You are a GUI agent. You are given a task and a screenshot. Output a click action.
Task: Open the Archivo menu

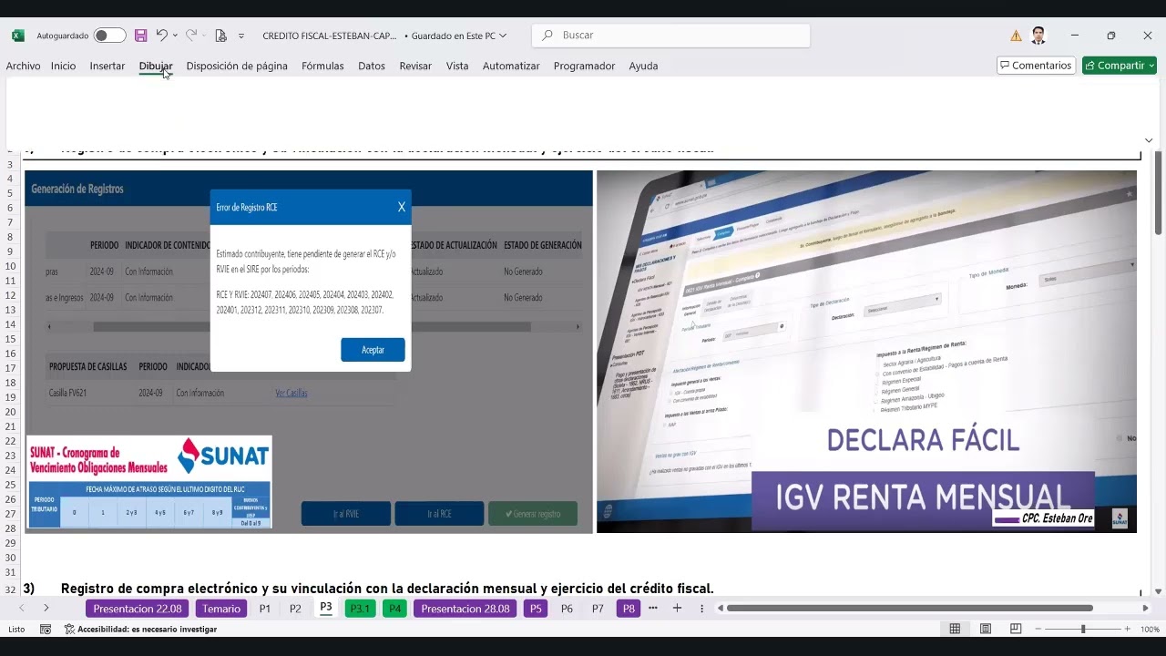point(23,66)
